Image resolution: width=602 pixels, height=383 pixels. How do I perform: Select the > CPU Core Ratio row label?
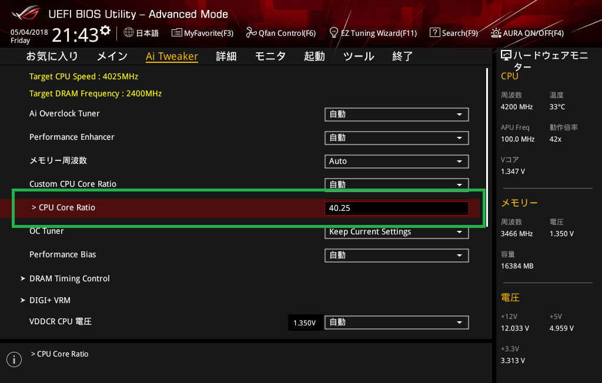[x=63, y=207]
